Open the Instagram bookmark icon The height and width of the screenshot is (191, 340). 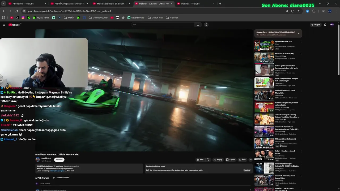coord(23,18)
